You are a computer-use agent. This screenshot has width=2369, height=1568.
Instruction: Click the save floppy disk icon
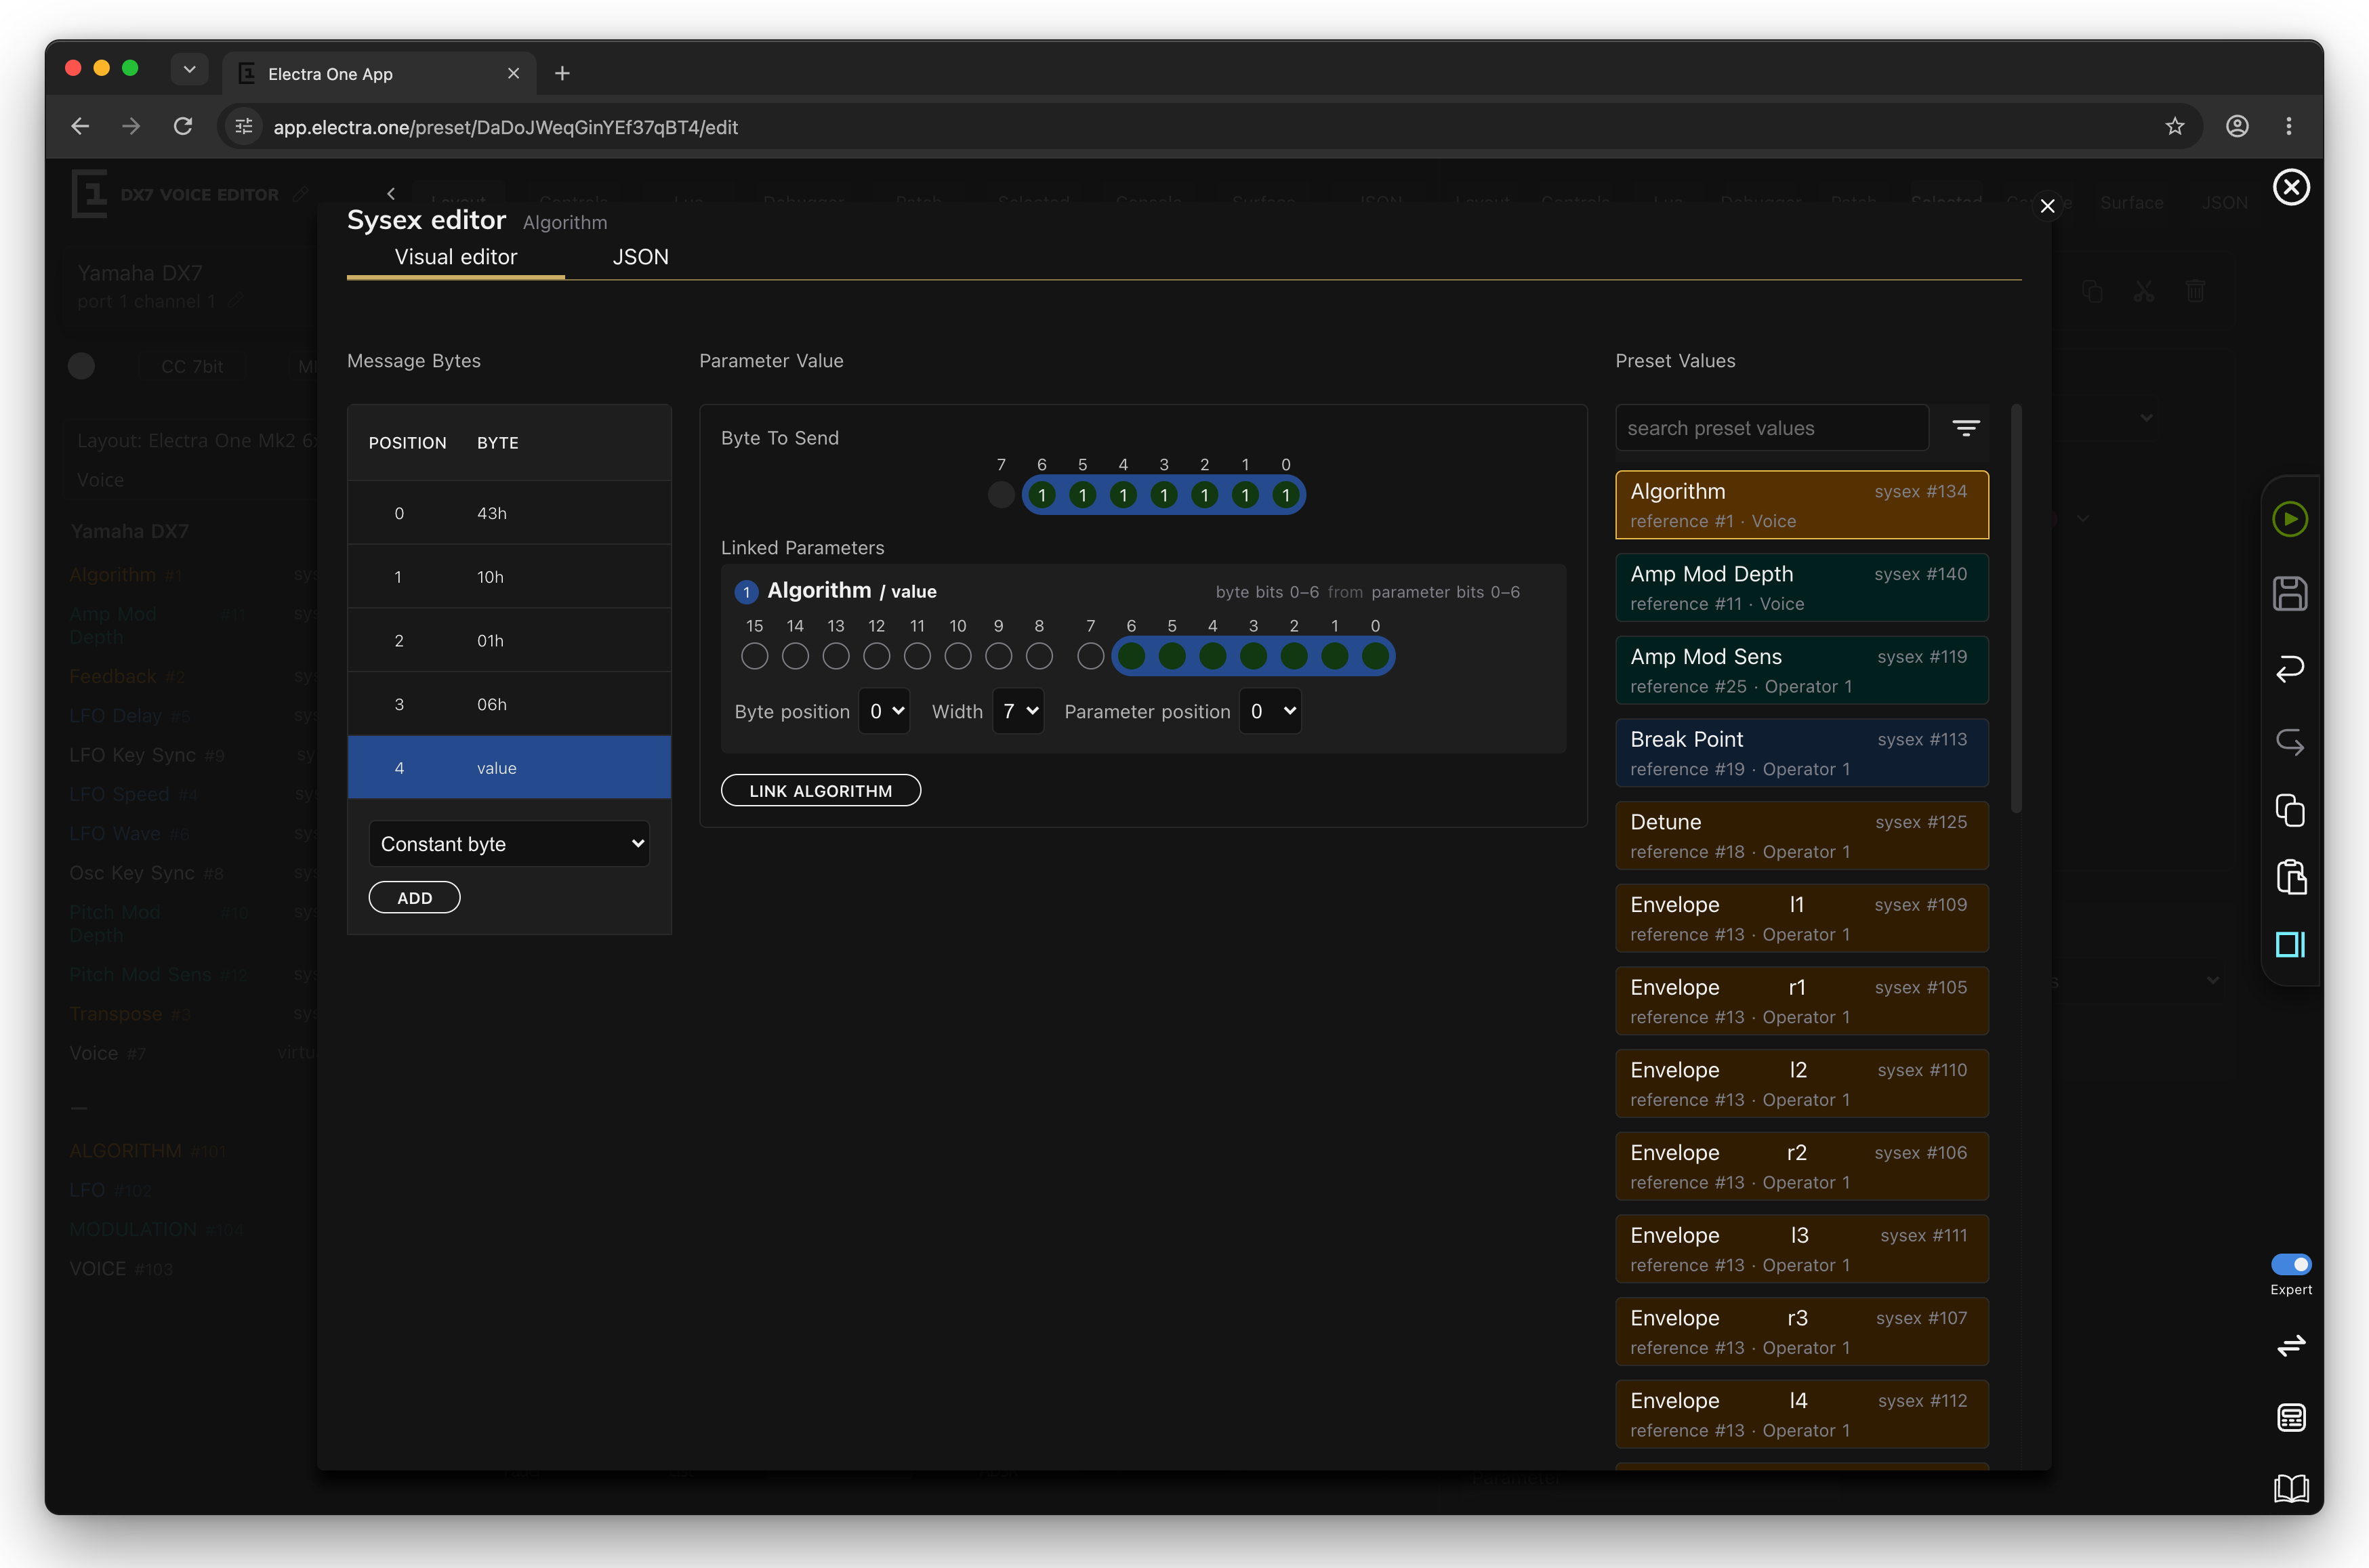(x=2290, y=593)
